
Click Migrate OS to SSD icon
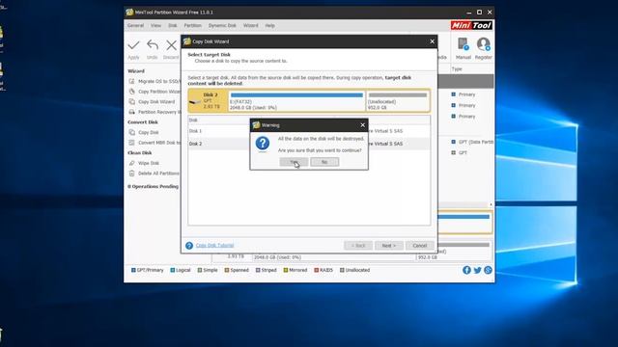coord(131,81)
